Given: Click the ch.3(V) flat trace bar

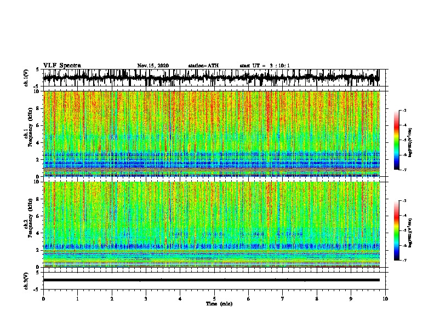Looking at the screenshot, I should click(x=212, y=280).
